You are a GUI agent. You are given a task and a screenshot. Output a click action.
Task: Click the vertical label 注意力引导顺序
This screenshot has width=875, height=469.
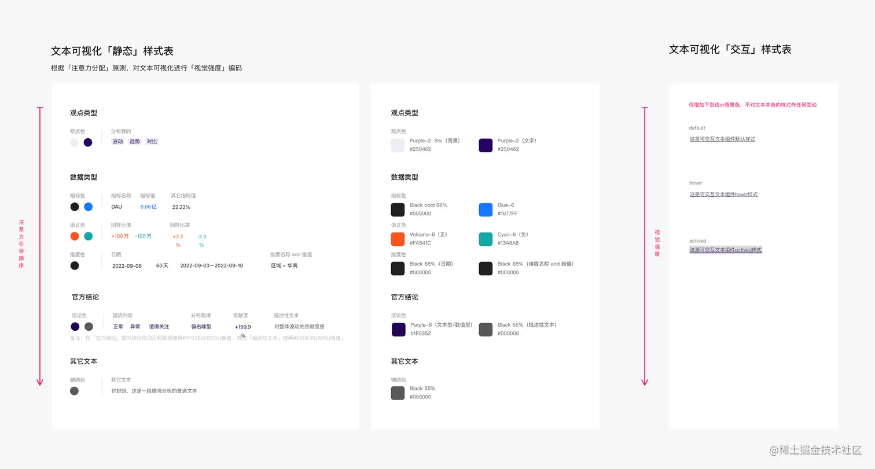(21, 243)
